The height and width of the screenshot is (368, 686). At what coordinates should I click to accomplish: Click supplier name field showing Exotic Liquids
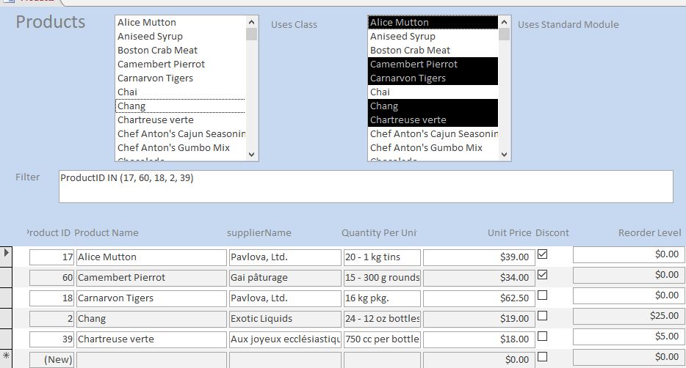pos(284,319)
